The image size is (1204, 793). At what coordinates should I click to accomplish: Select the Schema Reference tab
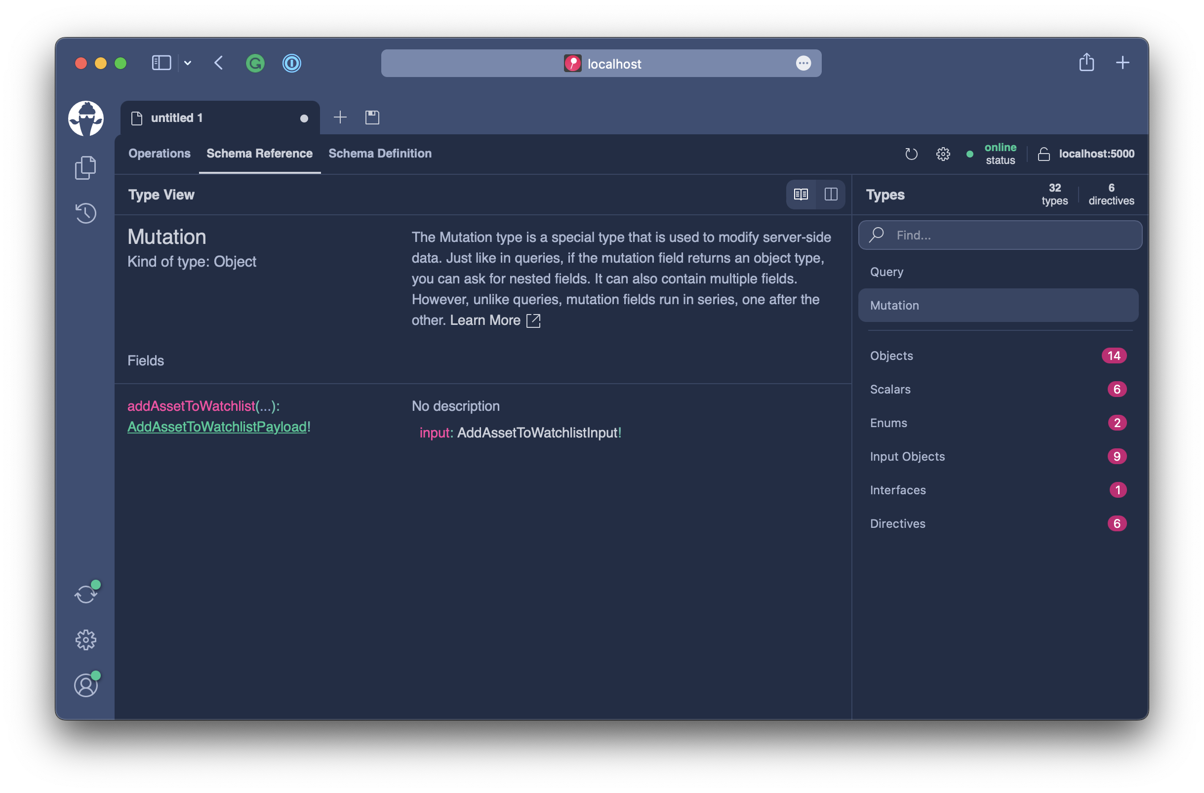click(260, 153)
